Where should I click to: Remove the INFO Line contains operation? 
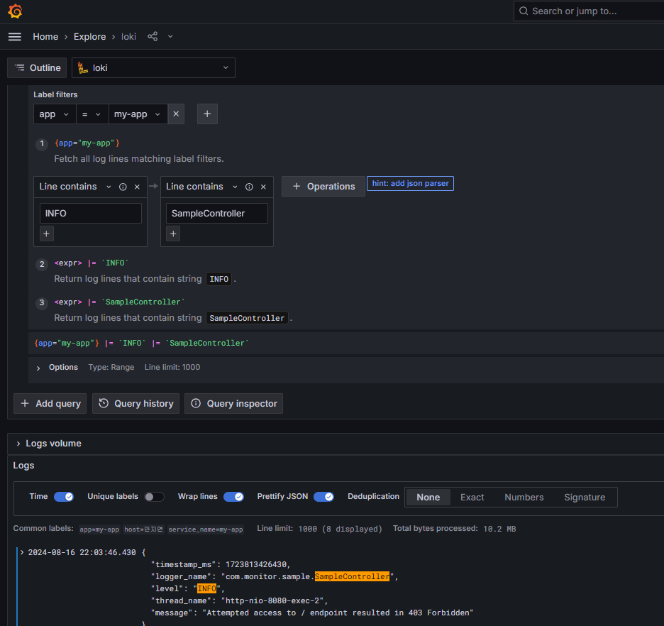137,187
